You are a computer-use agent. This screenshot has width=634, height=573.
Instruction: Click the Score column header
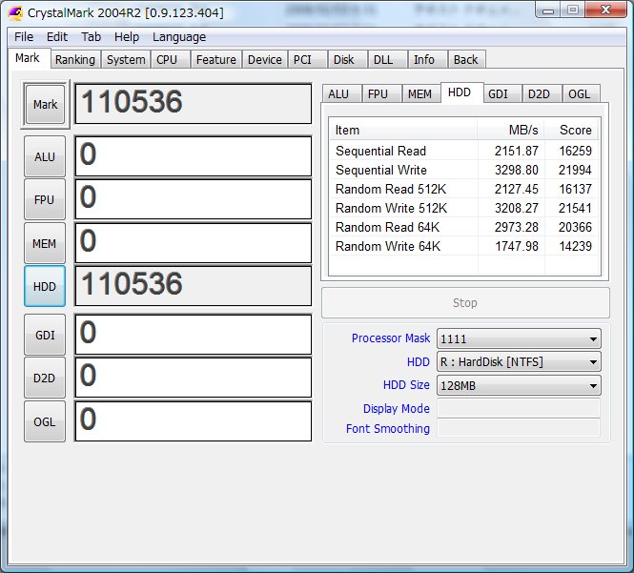coord(571,130)
